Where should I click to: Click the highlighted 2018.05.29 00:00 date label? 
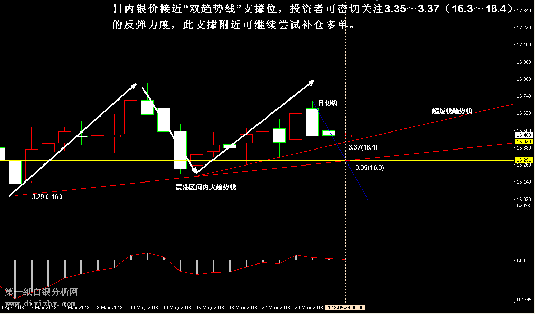coord(345,308)
